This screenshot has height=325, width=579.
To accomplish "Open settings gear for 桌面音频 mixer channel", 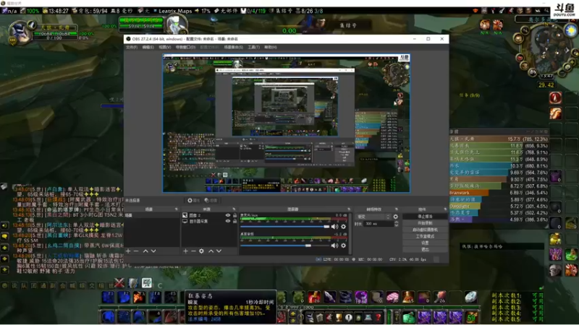I will pos(343,246).
